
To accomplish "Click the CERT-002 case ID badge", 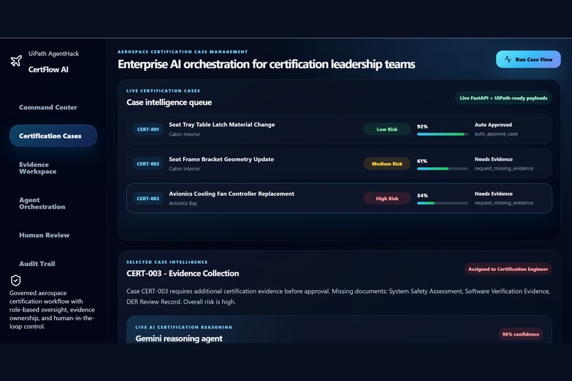I will click(x=148, y=164).
